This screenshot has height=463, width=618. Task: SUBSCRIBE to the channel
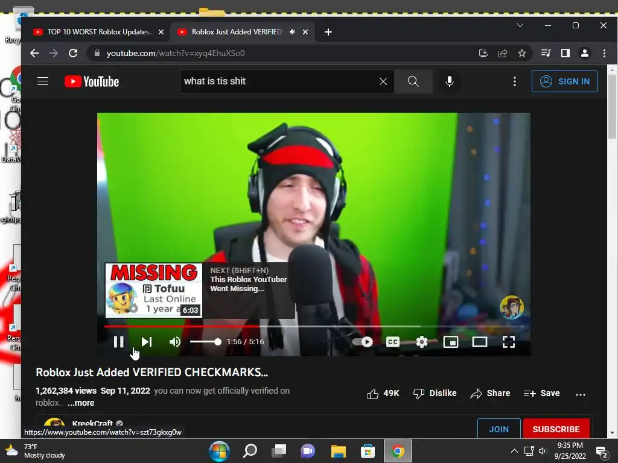(556, 429)
